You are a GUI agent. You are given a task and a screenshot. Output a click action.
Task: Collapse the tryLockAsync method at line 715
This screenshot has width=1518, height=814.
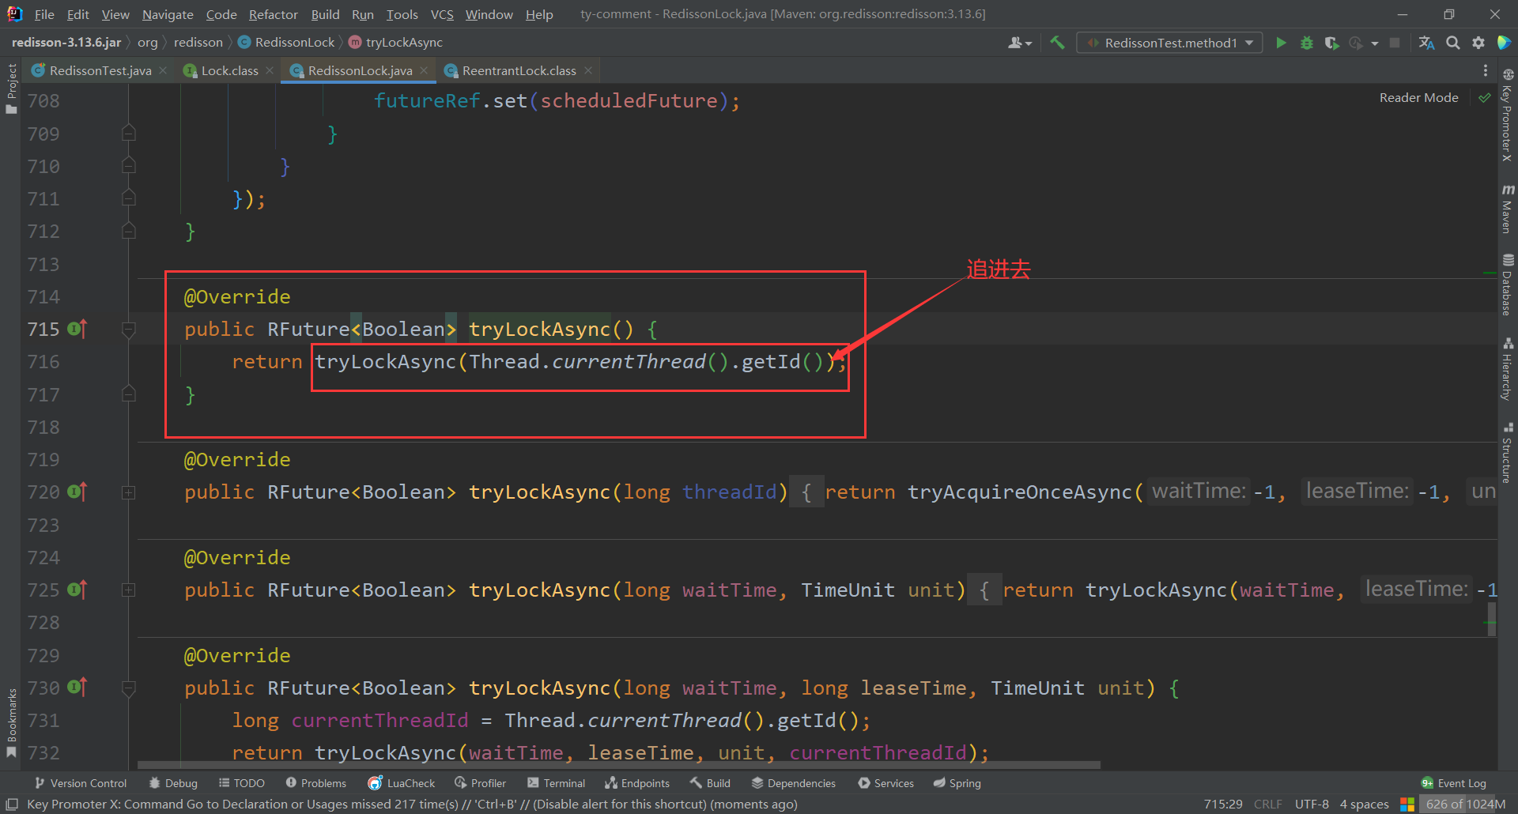click(129, 329)
